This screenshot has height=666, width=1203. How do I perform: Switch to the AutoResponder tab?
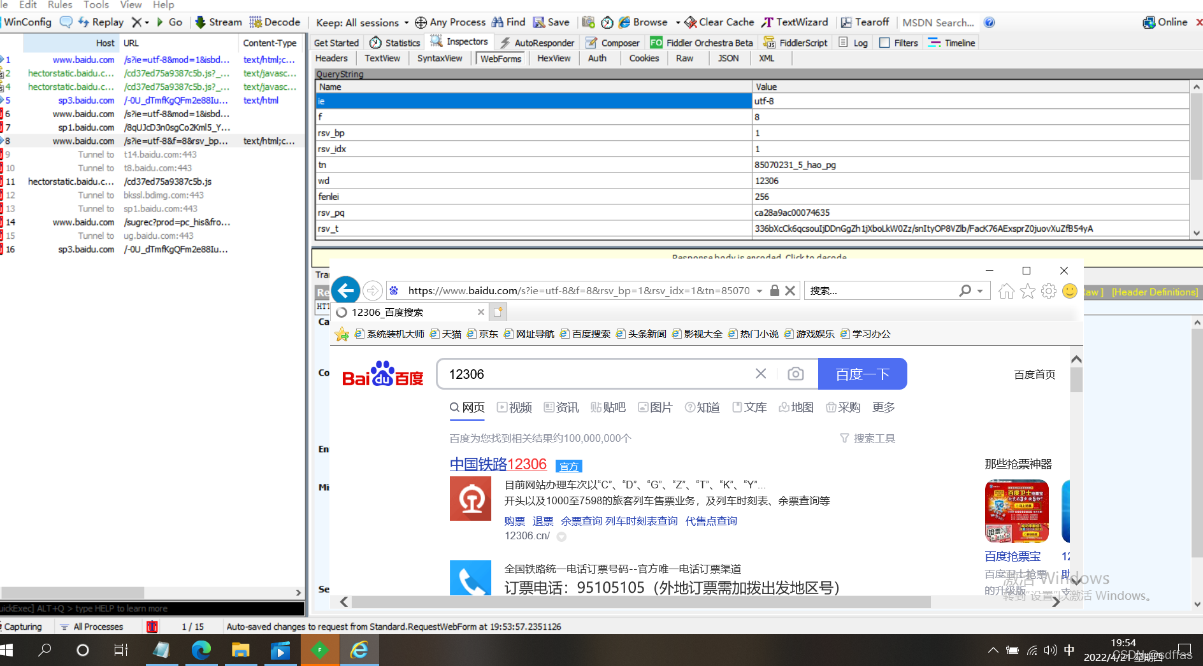click(x=537, y=43)
